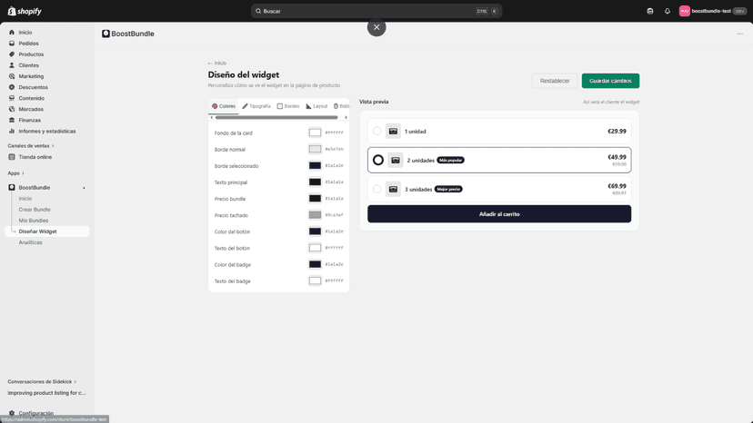The image size is (753, 423).
Task: Click the tab strip left scroll arrow
Action: 211,117
